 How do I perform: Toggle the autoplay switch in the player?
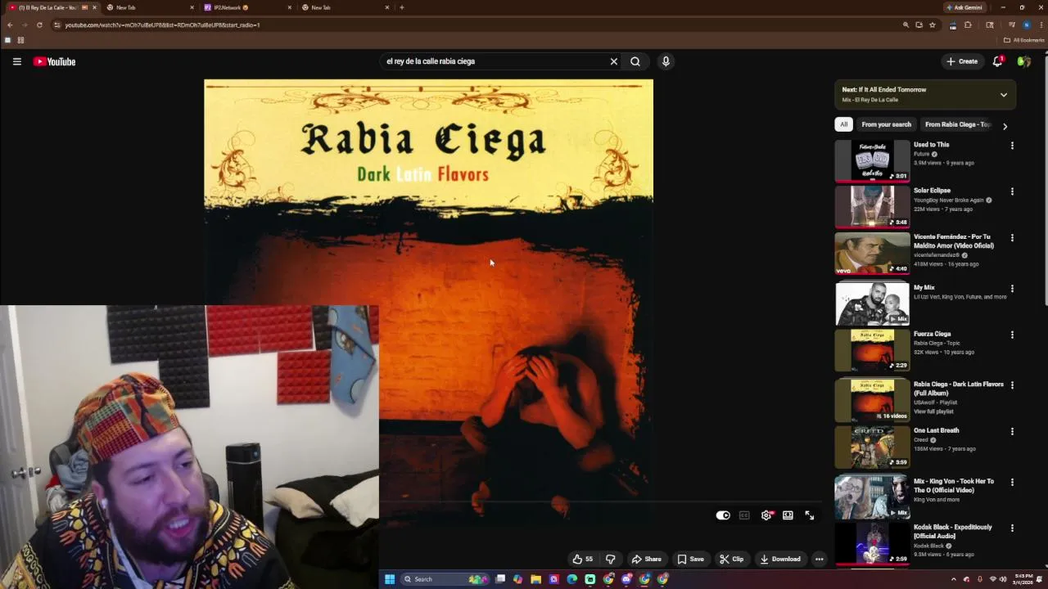click(723, 515)
